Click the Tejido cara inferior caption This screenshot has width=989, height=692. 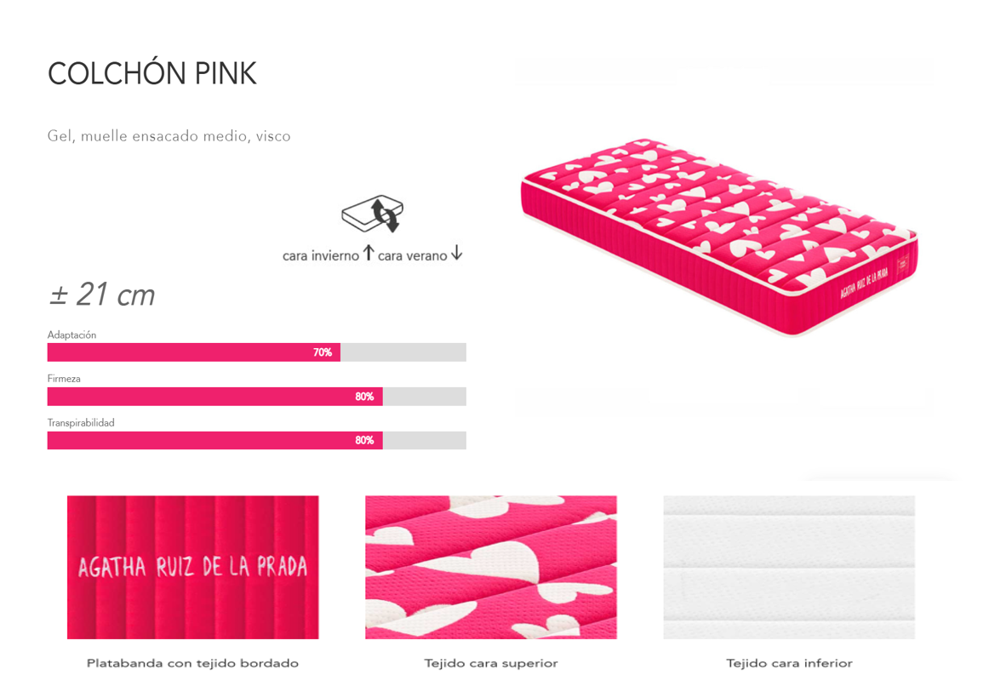point(789,663)
